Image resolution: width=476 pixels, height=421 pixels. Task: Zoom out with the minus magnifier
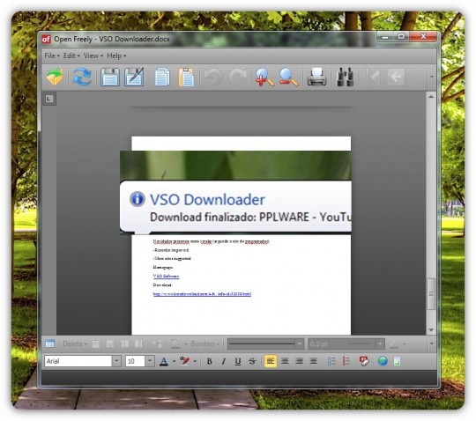(288, 77)
